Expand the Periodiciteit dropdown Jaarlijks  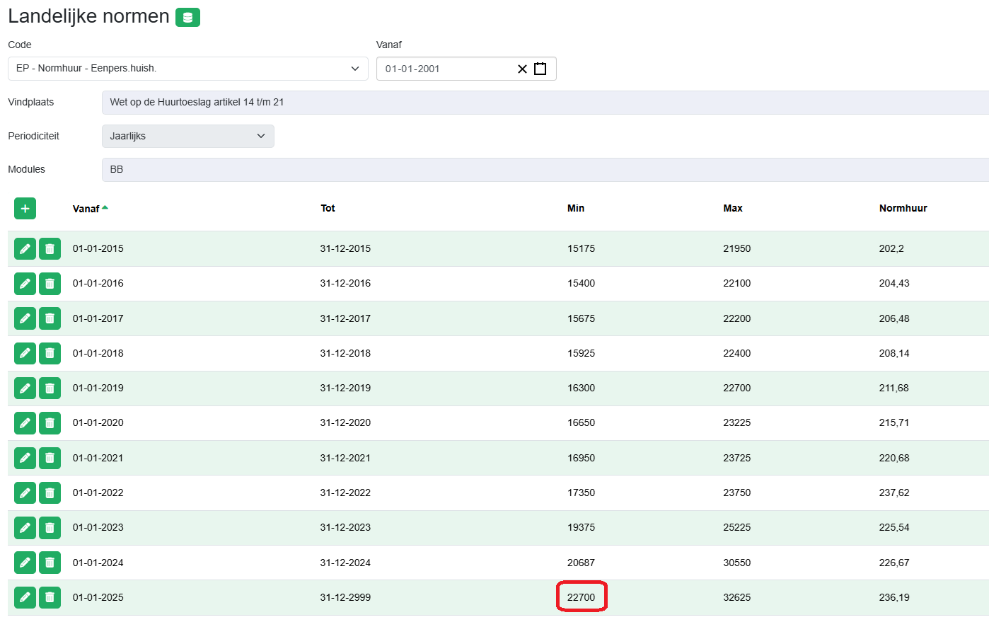point(187,137)
